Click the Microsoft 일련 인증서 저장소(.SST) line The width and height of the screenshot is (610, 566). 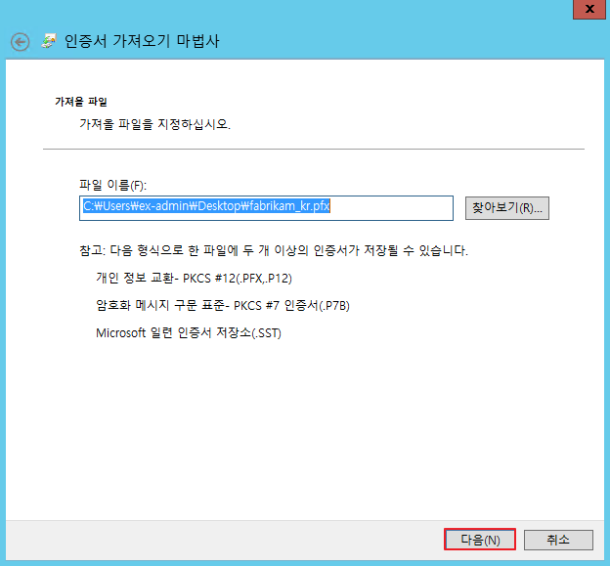(189, 333)
